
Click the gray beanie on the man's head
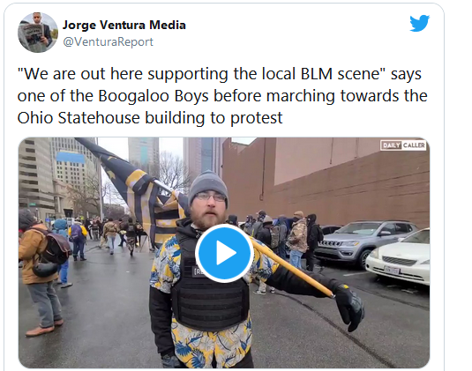pyautogui.click(x=208, y=184)
